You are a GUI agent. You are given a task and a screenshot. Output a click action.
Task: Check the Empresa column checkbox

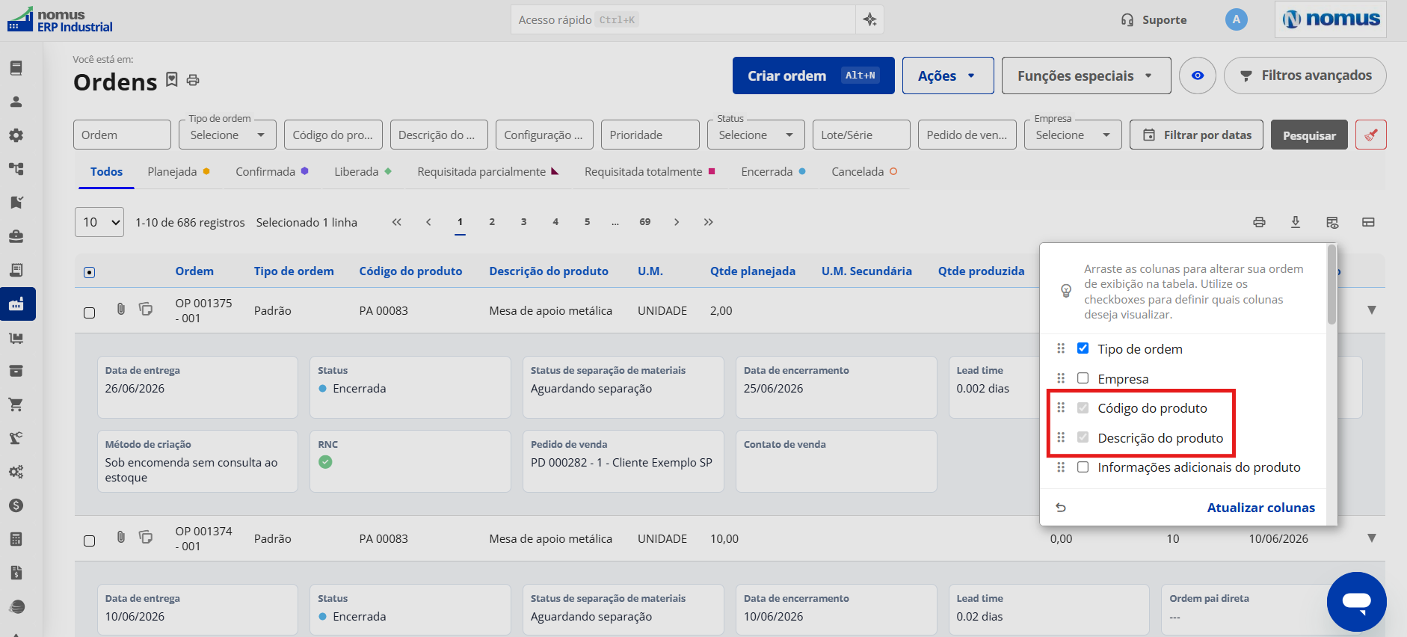pos(1083,378)
